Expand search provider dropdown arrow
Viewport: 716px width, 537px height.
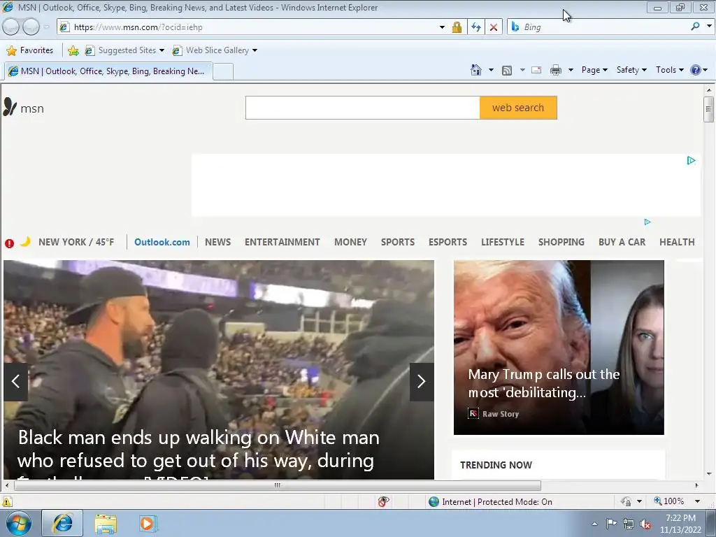click(709, 27)
